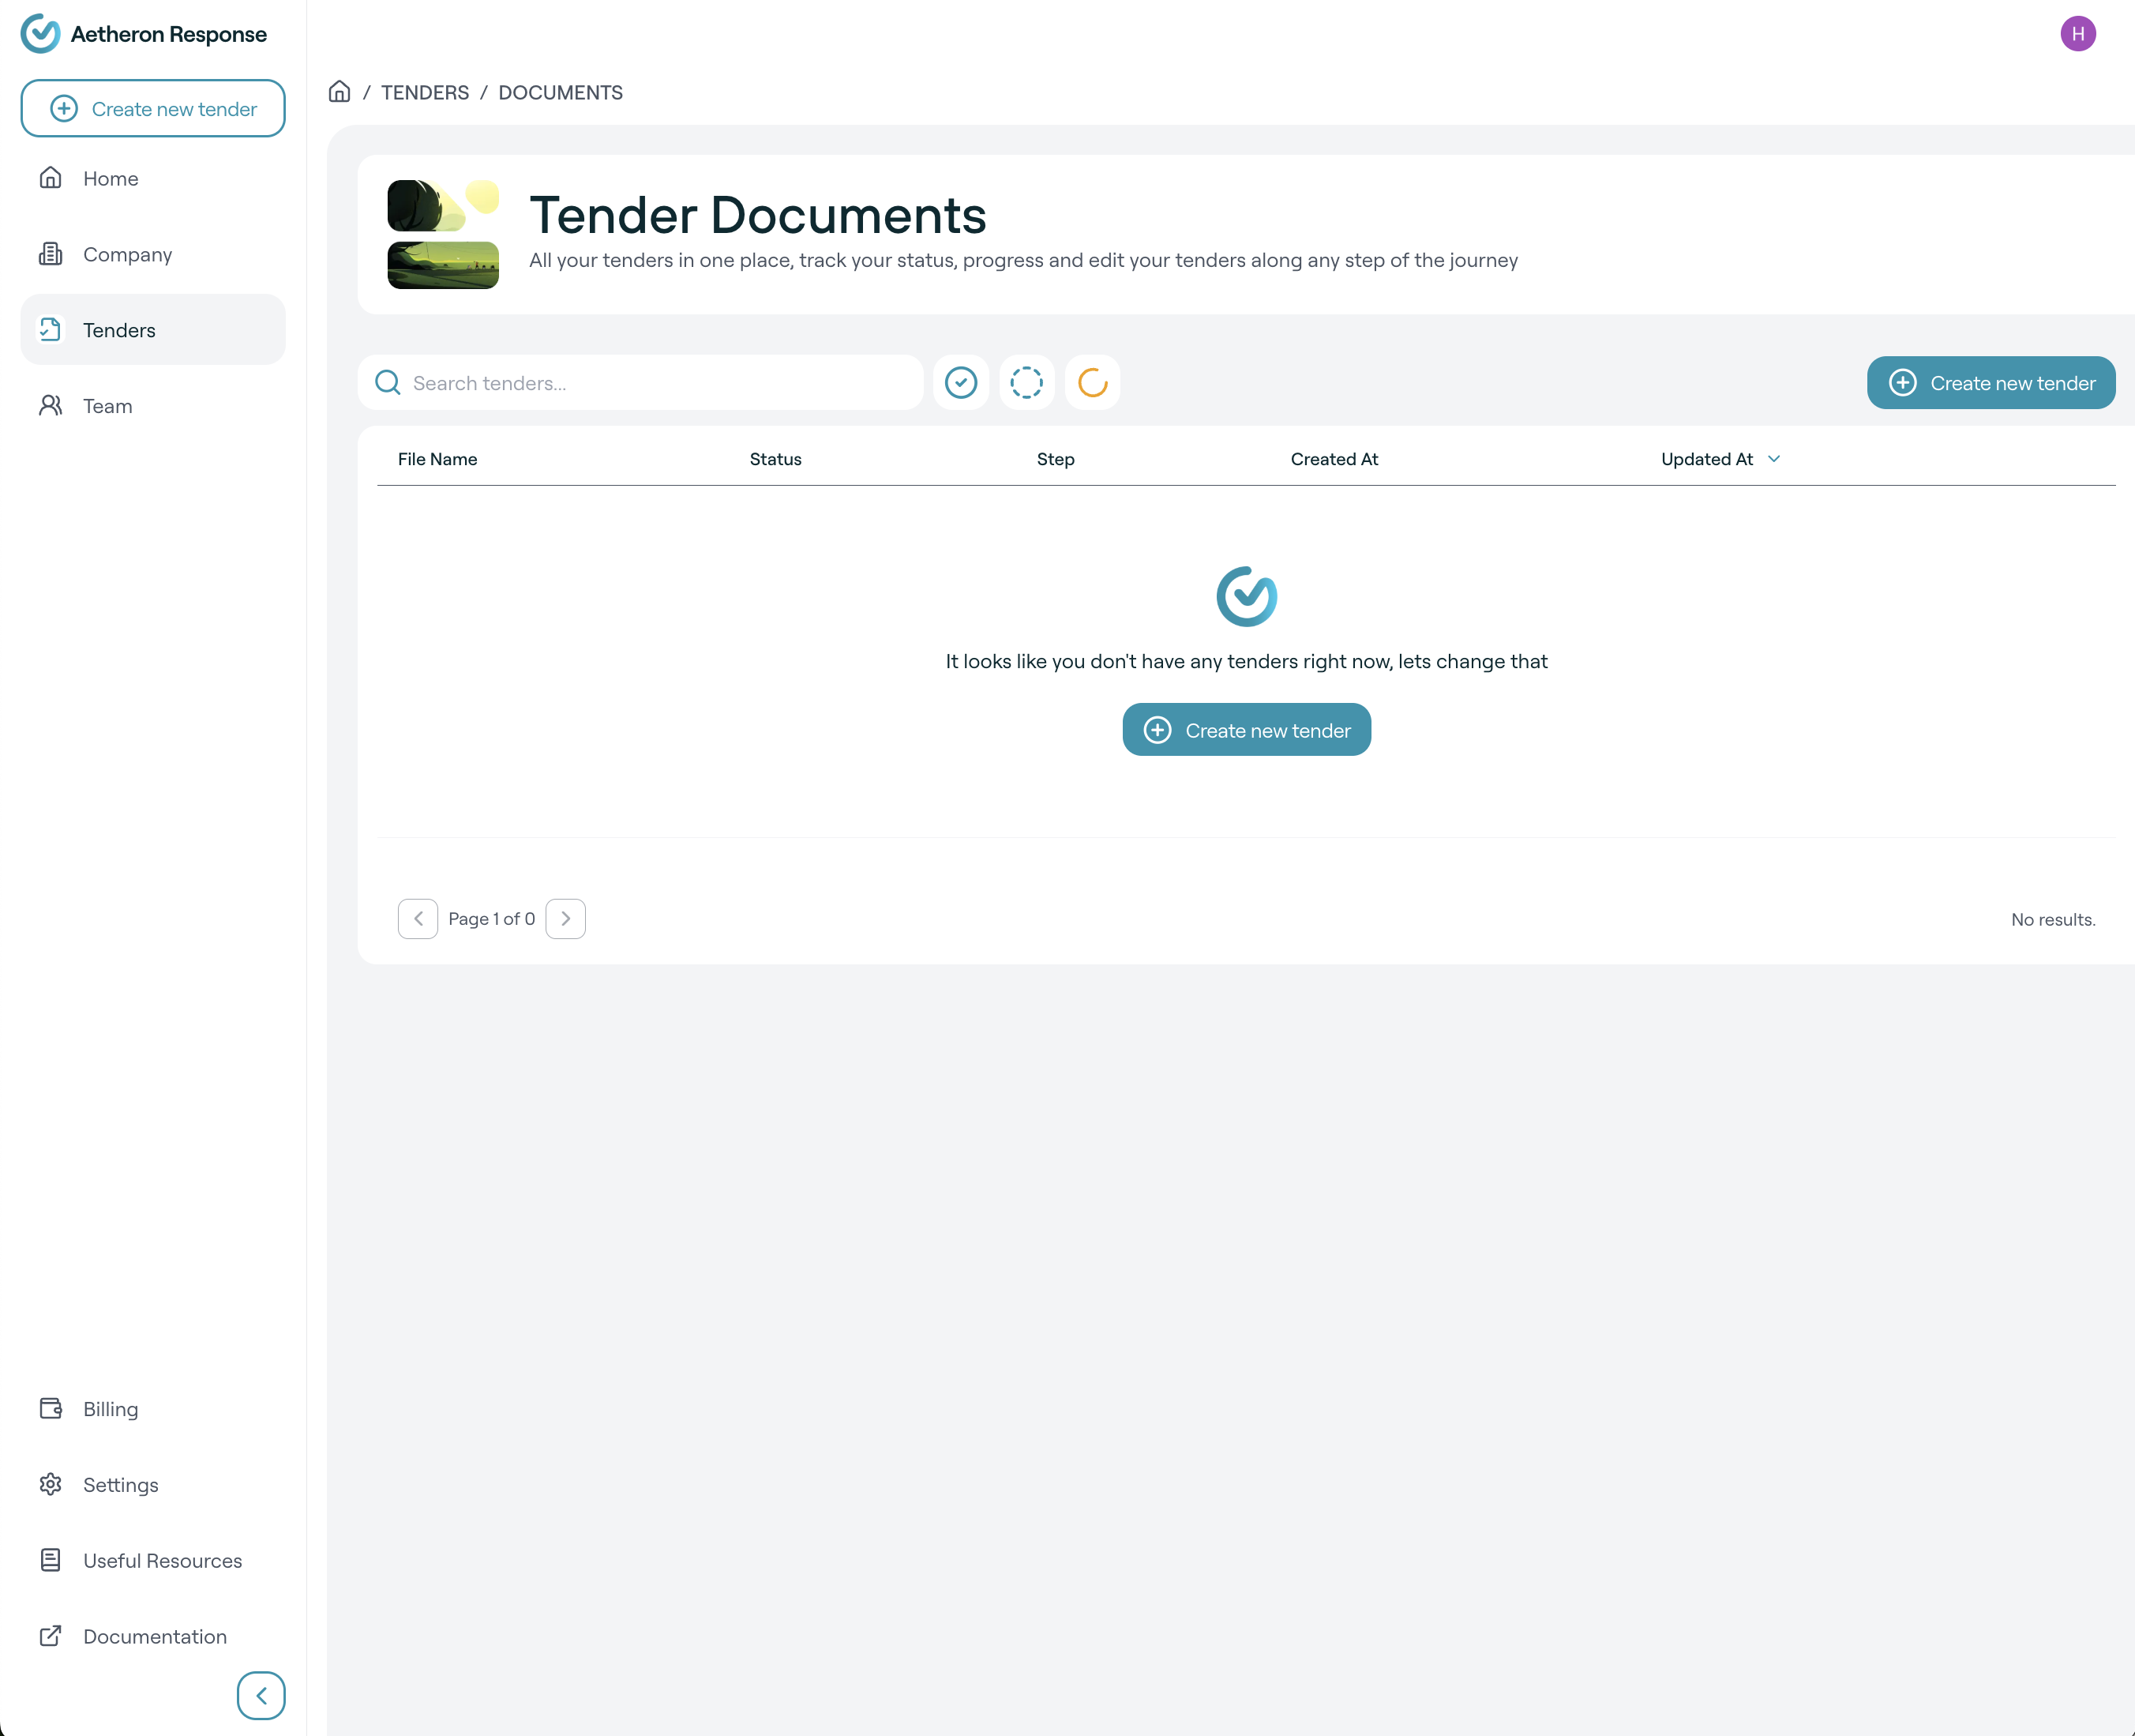Focus the Search tenders input field
2135x1736 pixels.
(660, 383)
